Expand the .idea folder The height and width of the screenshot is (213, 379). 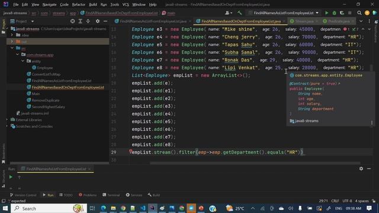12,35
